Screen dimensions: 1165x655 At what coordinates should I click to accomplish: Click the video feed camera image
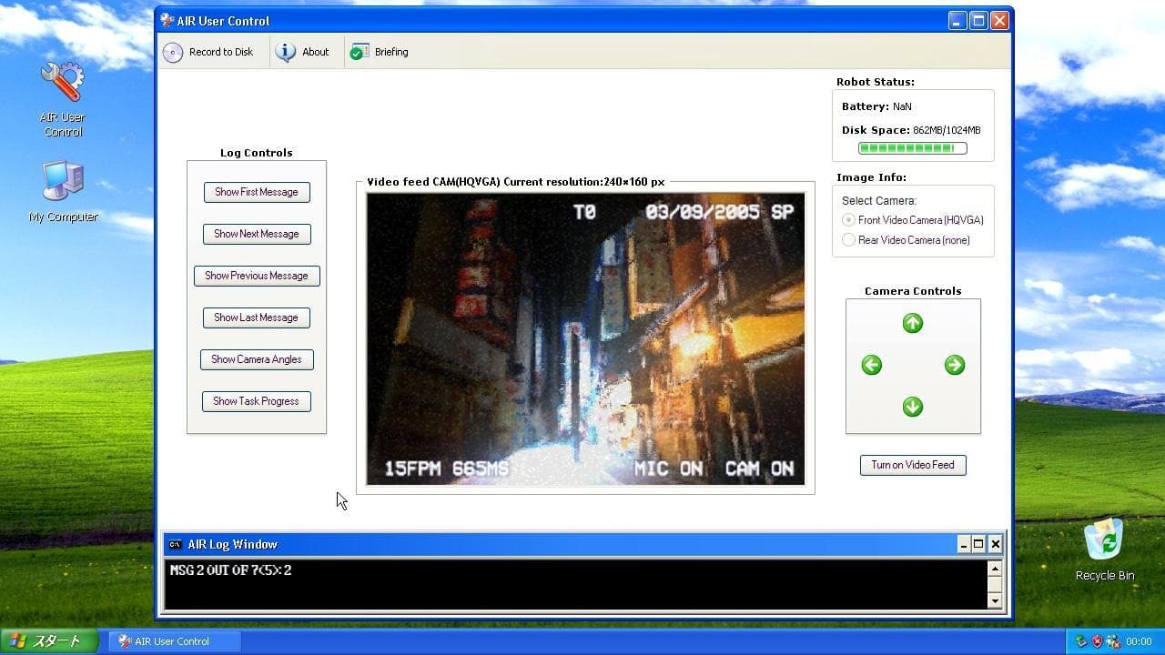[585, 338]
